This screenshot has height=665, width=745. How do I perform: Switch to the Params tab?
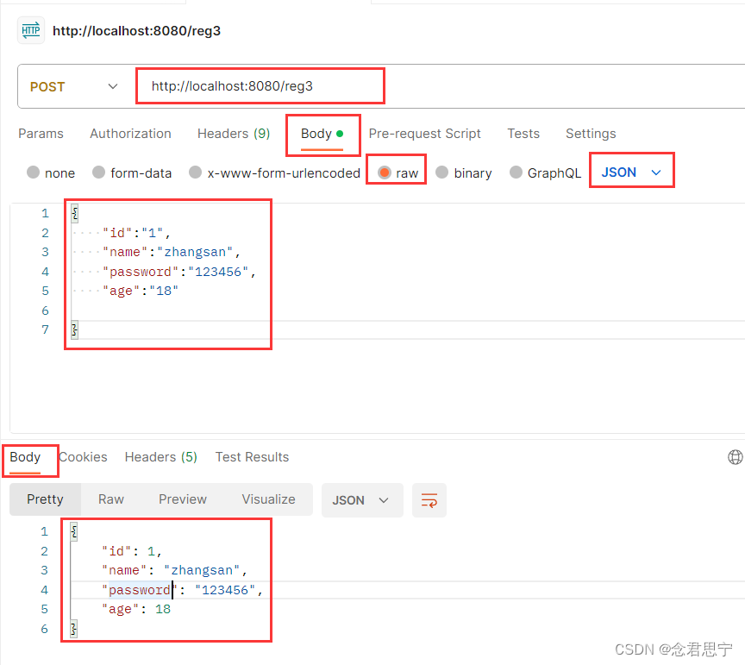[41, 134]
